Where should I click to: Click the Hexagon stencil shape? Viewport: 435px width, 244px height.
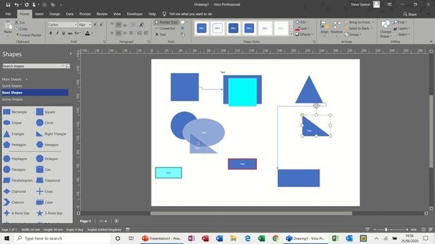click(47, 144)
